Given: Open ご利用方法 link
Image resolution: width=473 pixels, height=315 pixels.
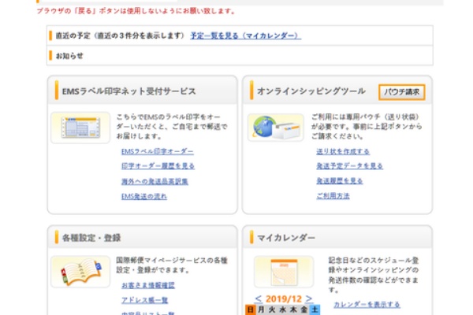Looking at the screenshot, I should [333, 196].
